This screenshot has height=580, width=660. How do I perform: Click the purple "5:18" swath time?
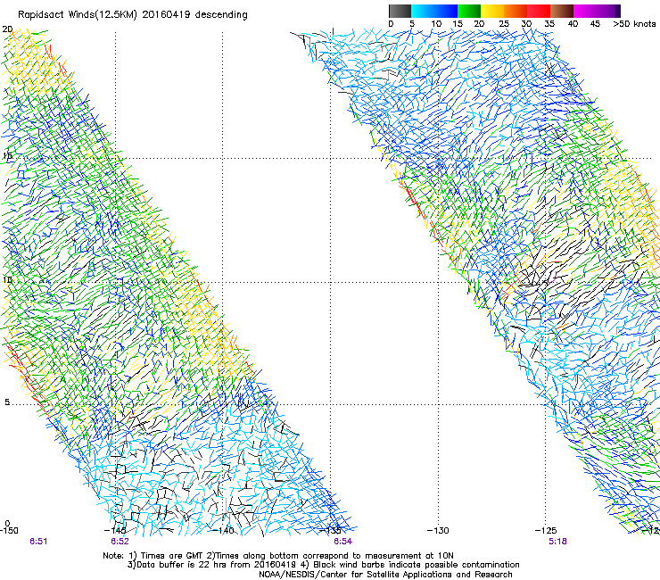[557, 542]
